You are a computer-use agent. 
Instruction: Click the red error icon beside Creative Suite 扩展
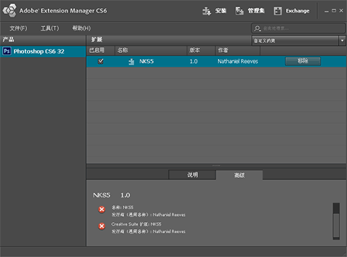(101, 226)
